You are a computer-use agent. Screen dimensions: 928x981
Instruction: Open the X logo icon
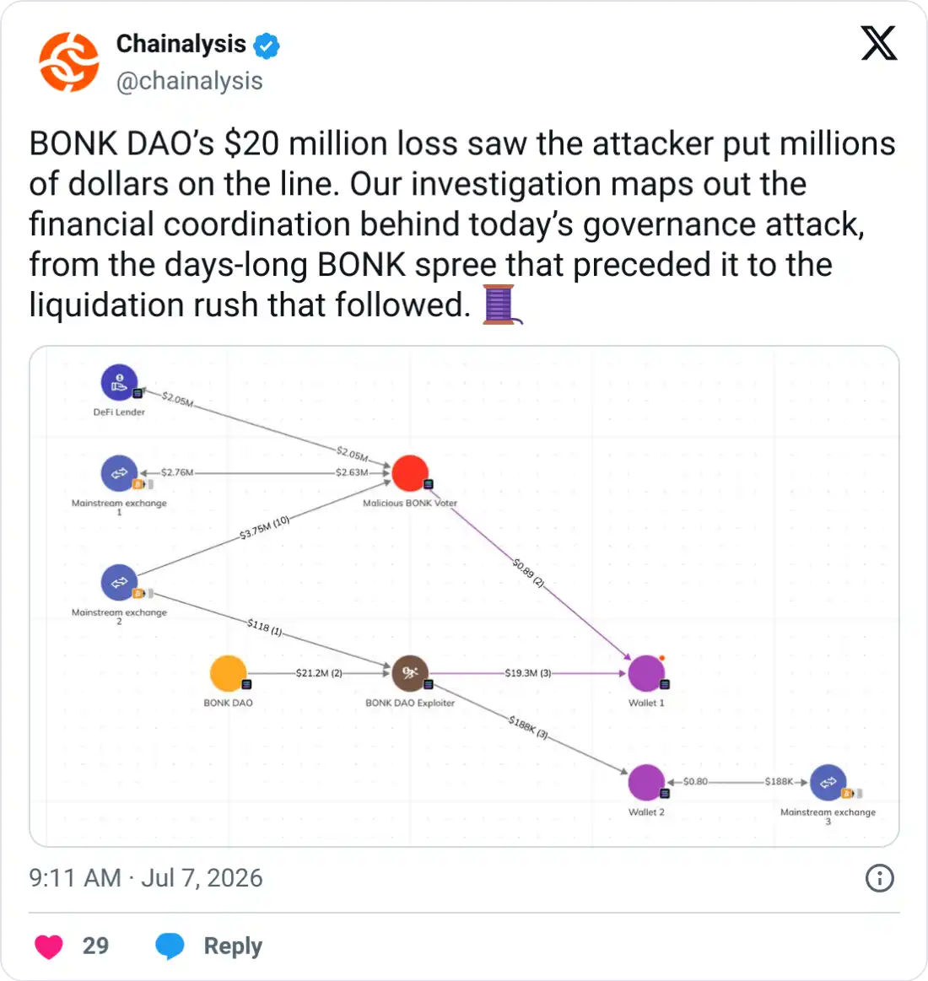coord(878,43)
